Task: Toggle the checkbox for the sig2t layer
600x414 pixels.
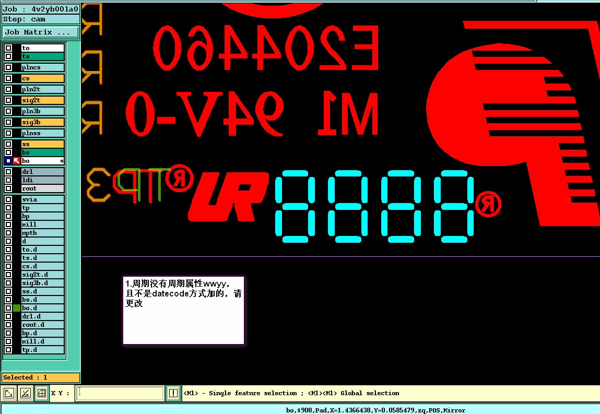Action: [8, 100]
